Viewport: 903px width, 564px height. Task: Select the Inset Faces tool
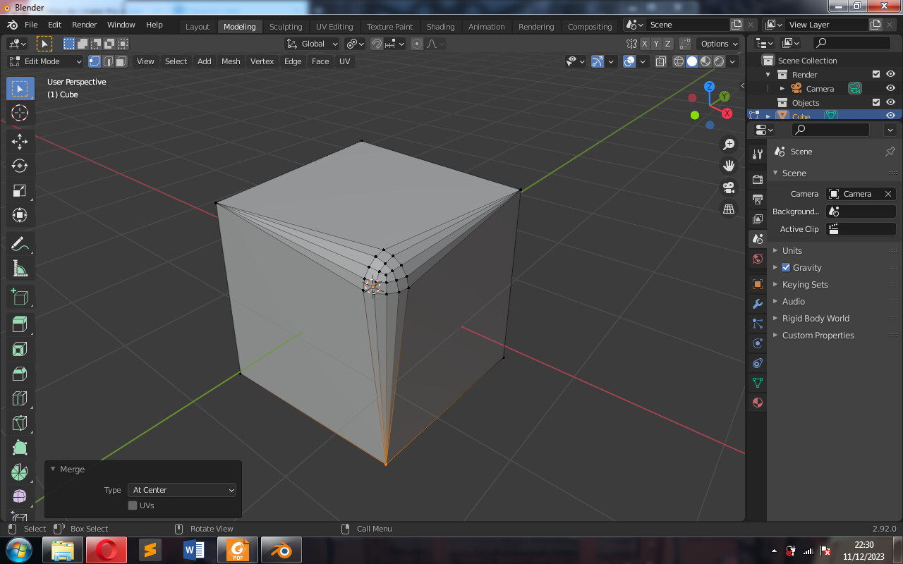(20, 349)
